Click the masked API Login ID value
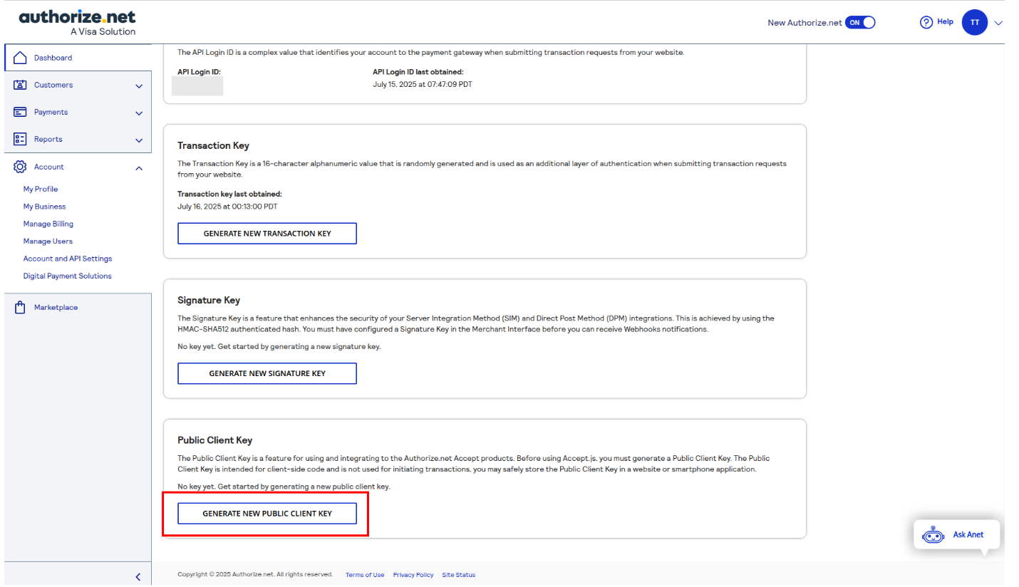The image size is (1019, 587). pyautogui.click(x=197, y=85)
